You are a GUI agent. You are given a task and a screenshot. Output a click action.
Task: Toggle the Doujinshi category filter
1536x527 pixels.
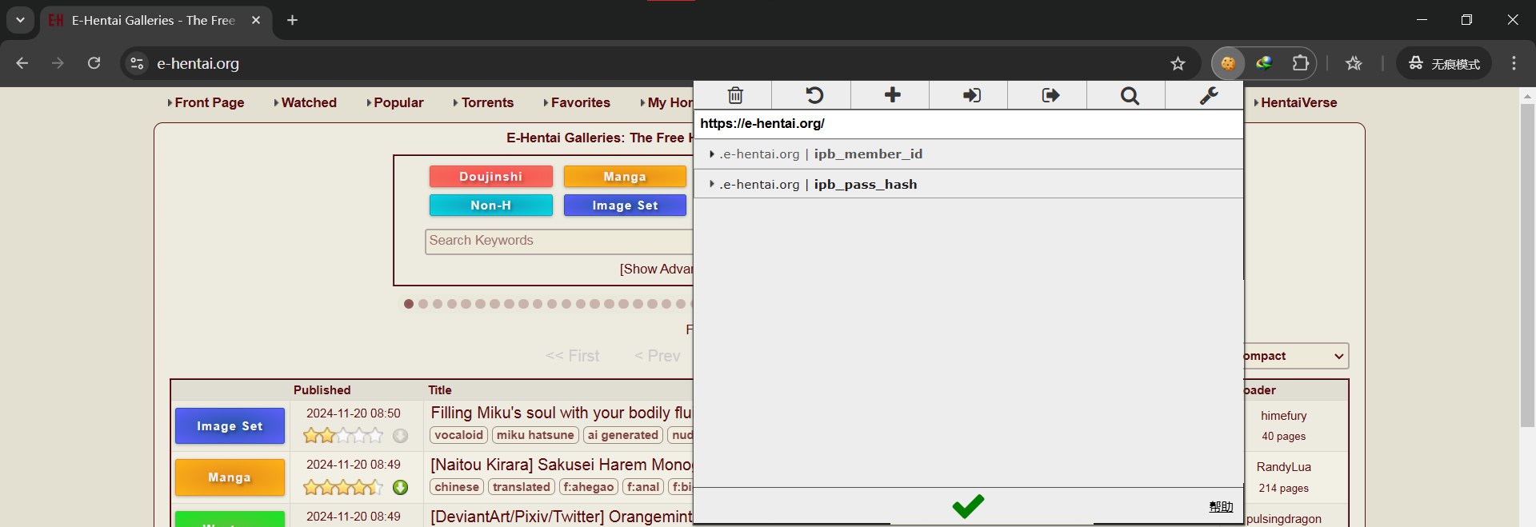490,177
